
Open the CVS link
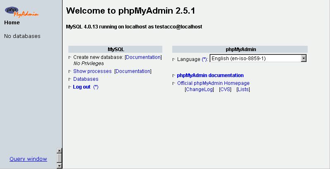[x=225, y=89]
